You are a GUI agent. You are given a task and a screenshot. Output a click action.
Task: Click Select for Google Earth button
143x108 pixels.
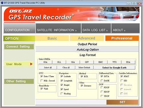(114, 68)
